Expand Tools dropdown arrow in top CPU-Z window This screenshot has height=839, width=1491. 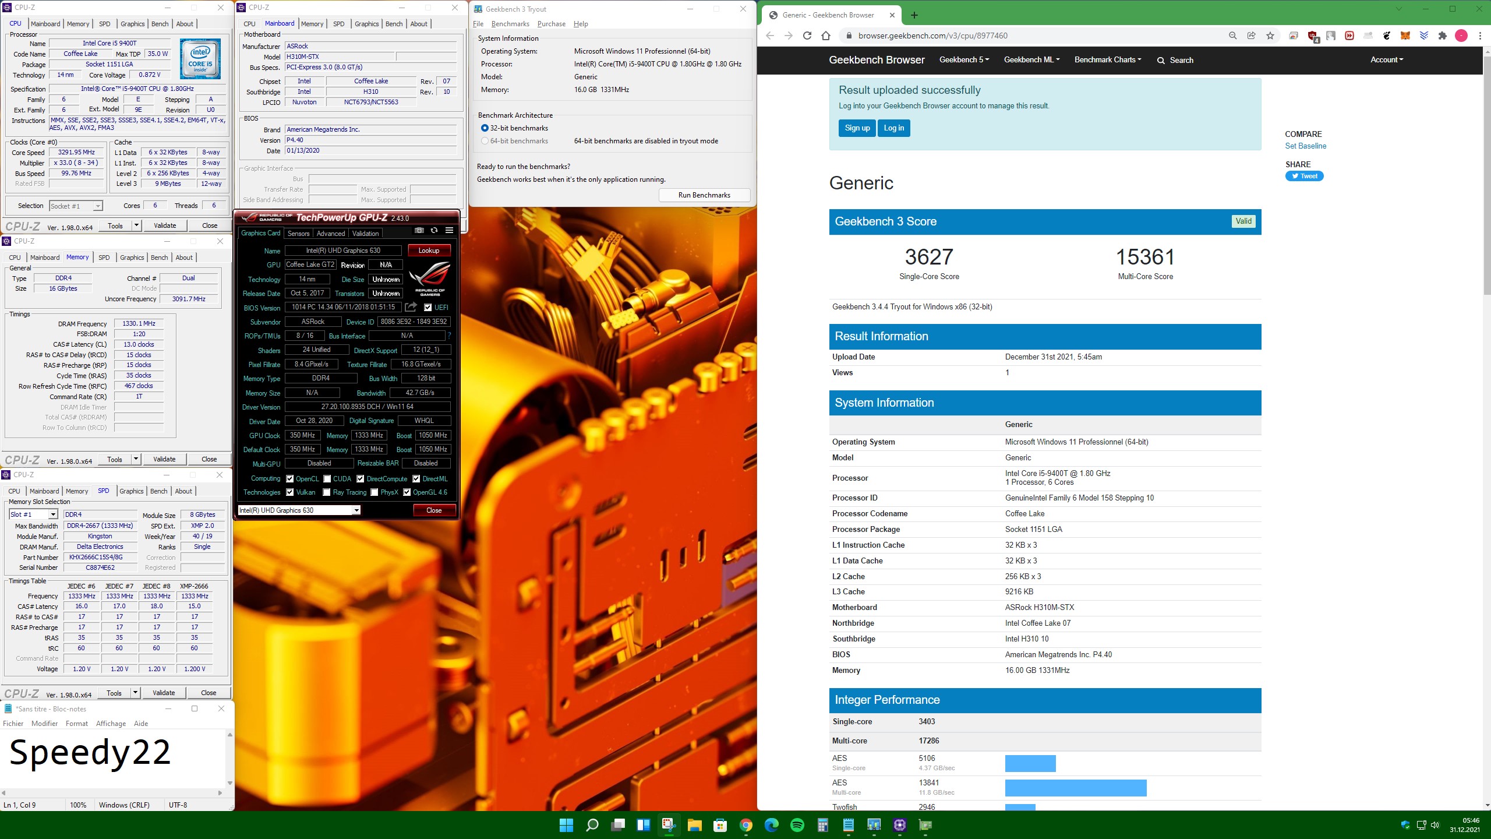[x=136, y=225]
